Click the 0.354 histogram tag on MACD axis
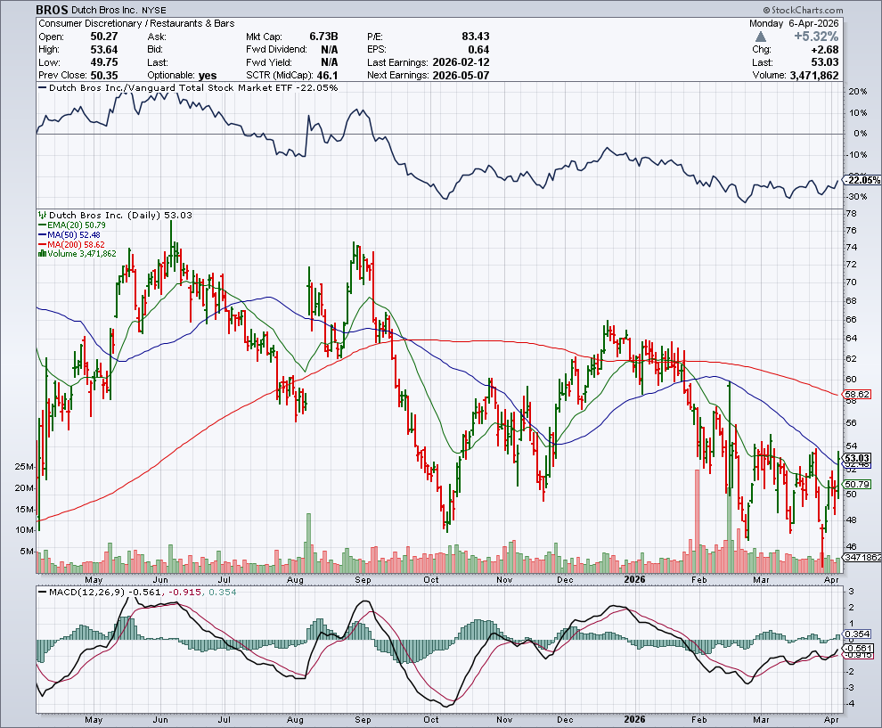The image size is (882, 728). pyautogui.click(x=857, y=634)
